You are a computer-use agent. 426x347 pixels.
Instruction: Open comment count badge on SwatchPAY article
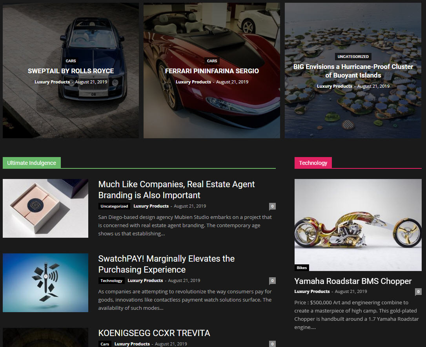point(272,280)
